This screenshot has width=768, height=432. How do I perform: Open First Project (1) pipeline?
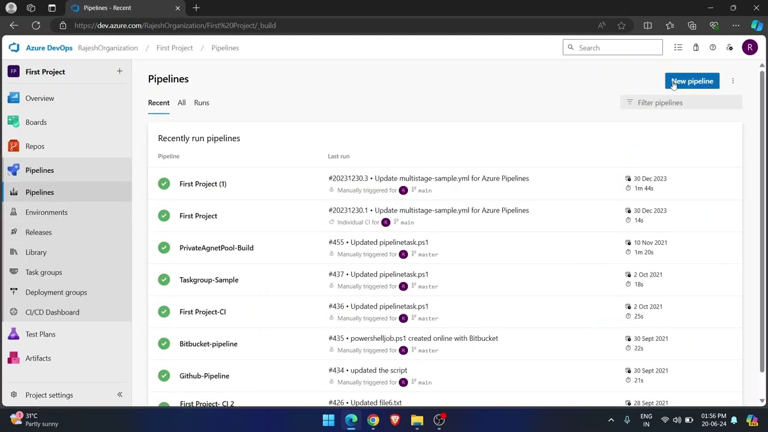[x=203, y=184]
